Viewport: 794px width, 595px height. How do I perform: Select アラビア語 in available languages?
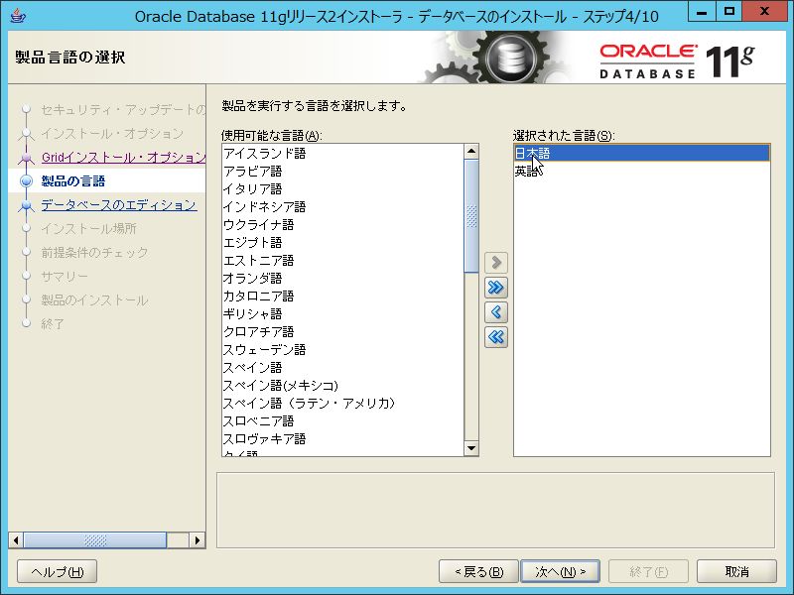[342, 171]
